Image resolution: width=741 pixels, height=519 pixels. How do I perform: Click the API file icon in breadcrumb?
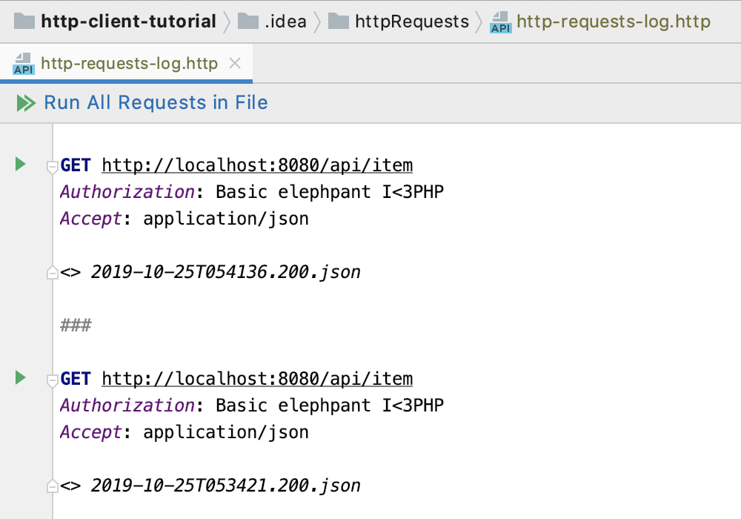pos(501,22)
